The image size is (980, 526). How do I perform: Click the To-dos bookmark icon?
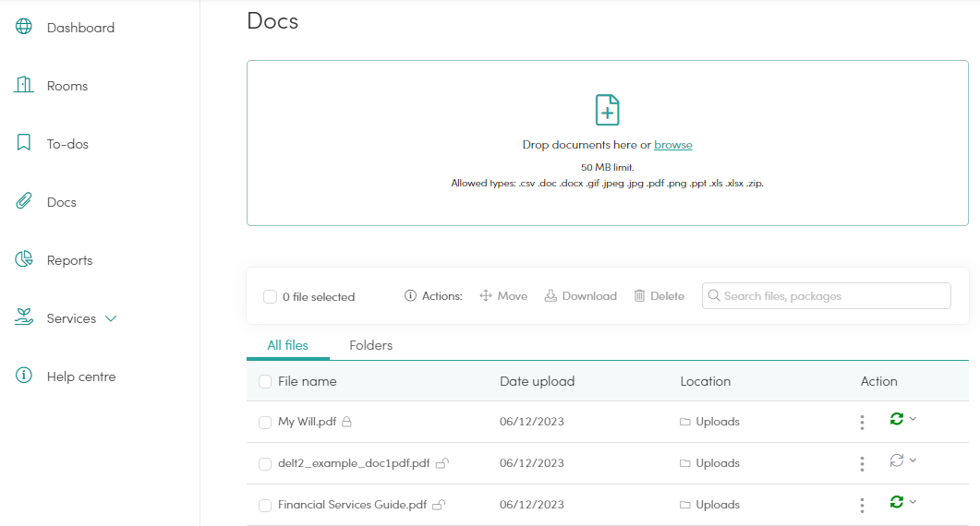click(24, 142)
